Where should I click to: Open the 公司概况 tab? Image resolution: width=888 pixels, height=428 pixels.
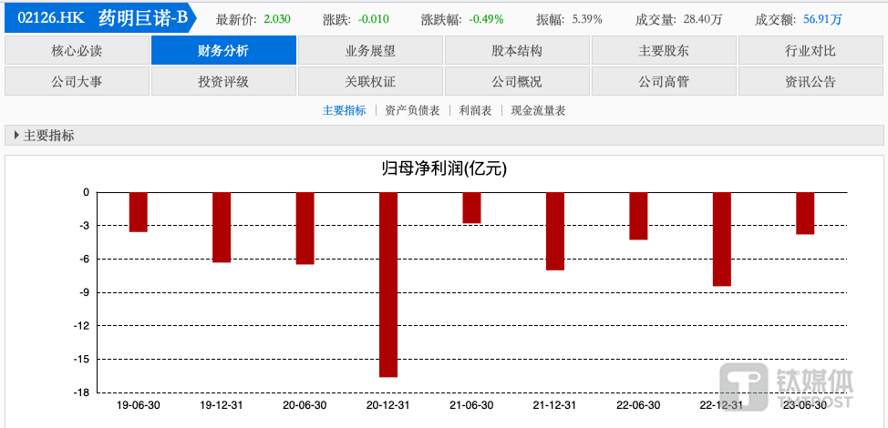click(x=517, y=81)
